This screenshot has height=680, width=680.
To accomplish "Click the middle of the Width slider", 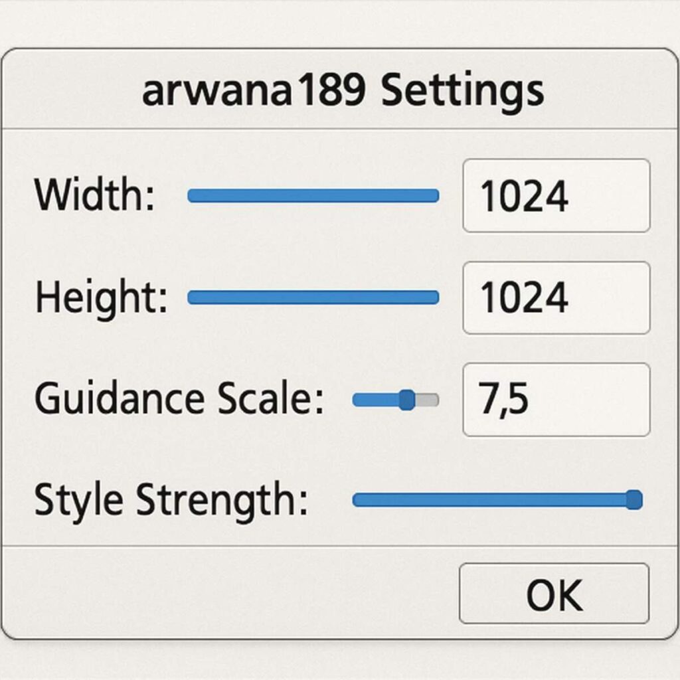I will [x=313, y=196].
